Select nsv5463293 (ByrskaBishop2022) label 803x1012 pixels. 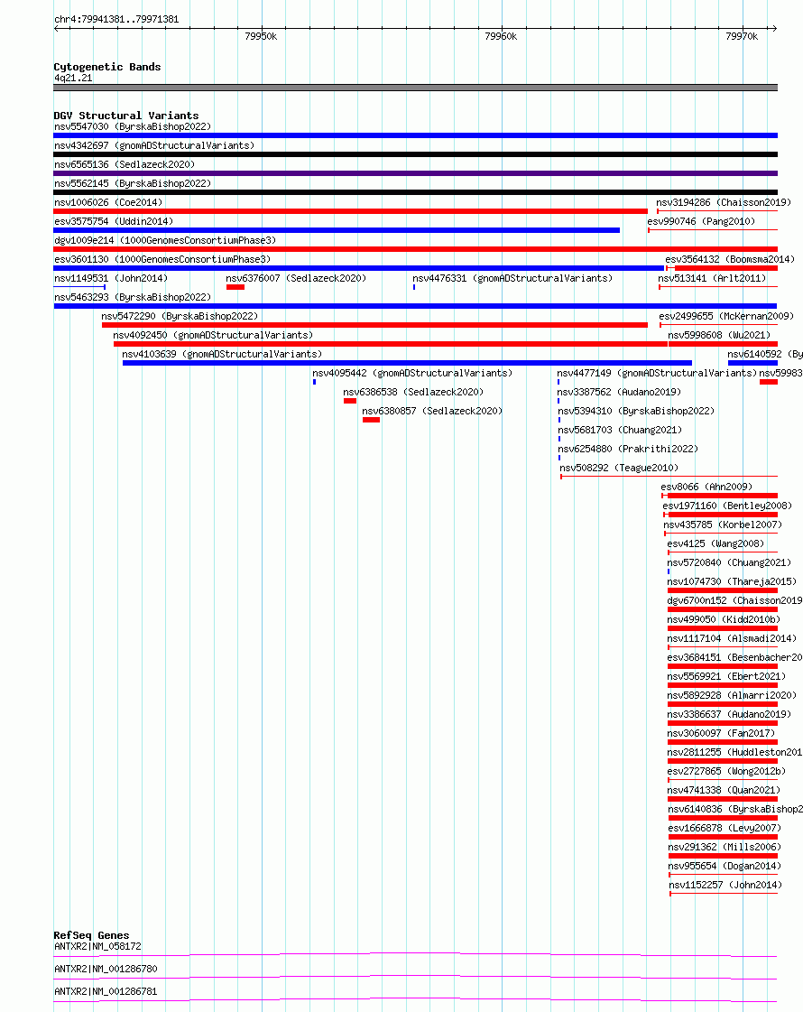[133, 297]
